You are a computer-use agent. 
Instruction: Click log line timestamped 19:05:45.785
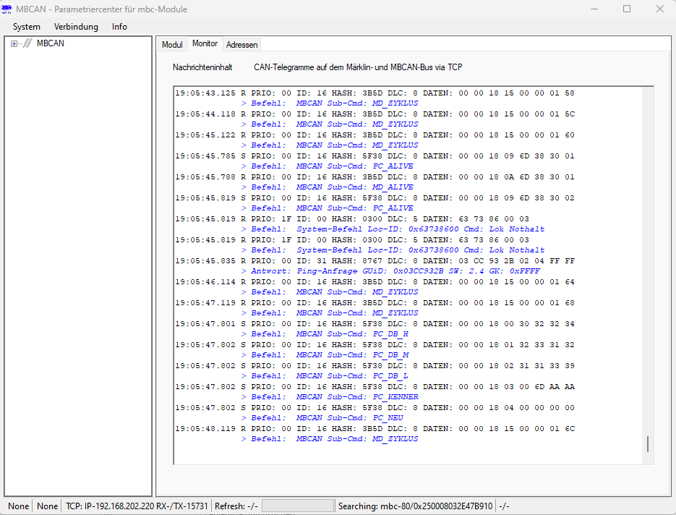tap(375, 156)
